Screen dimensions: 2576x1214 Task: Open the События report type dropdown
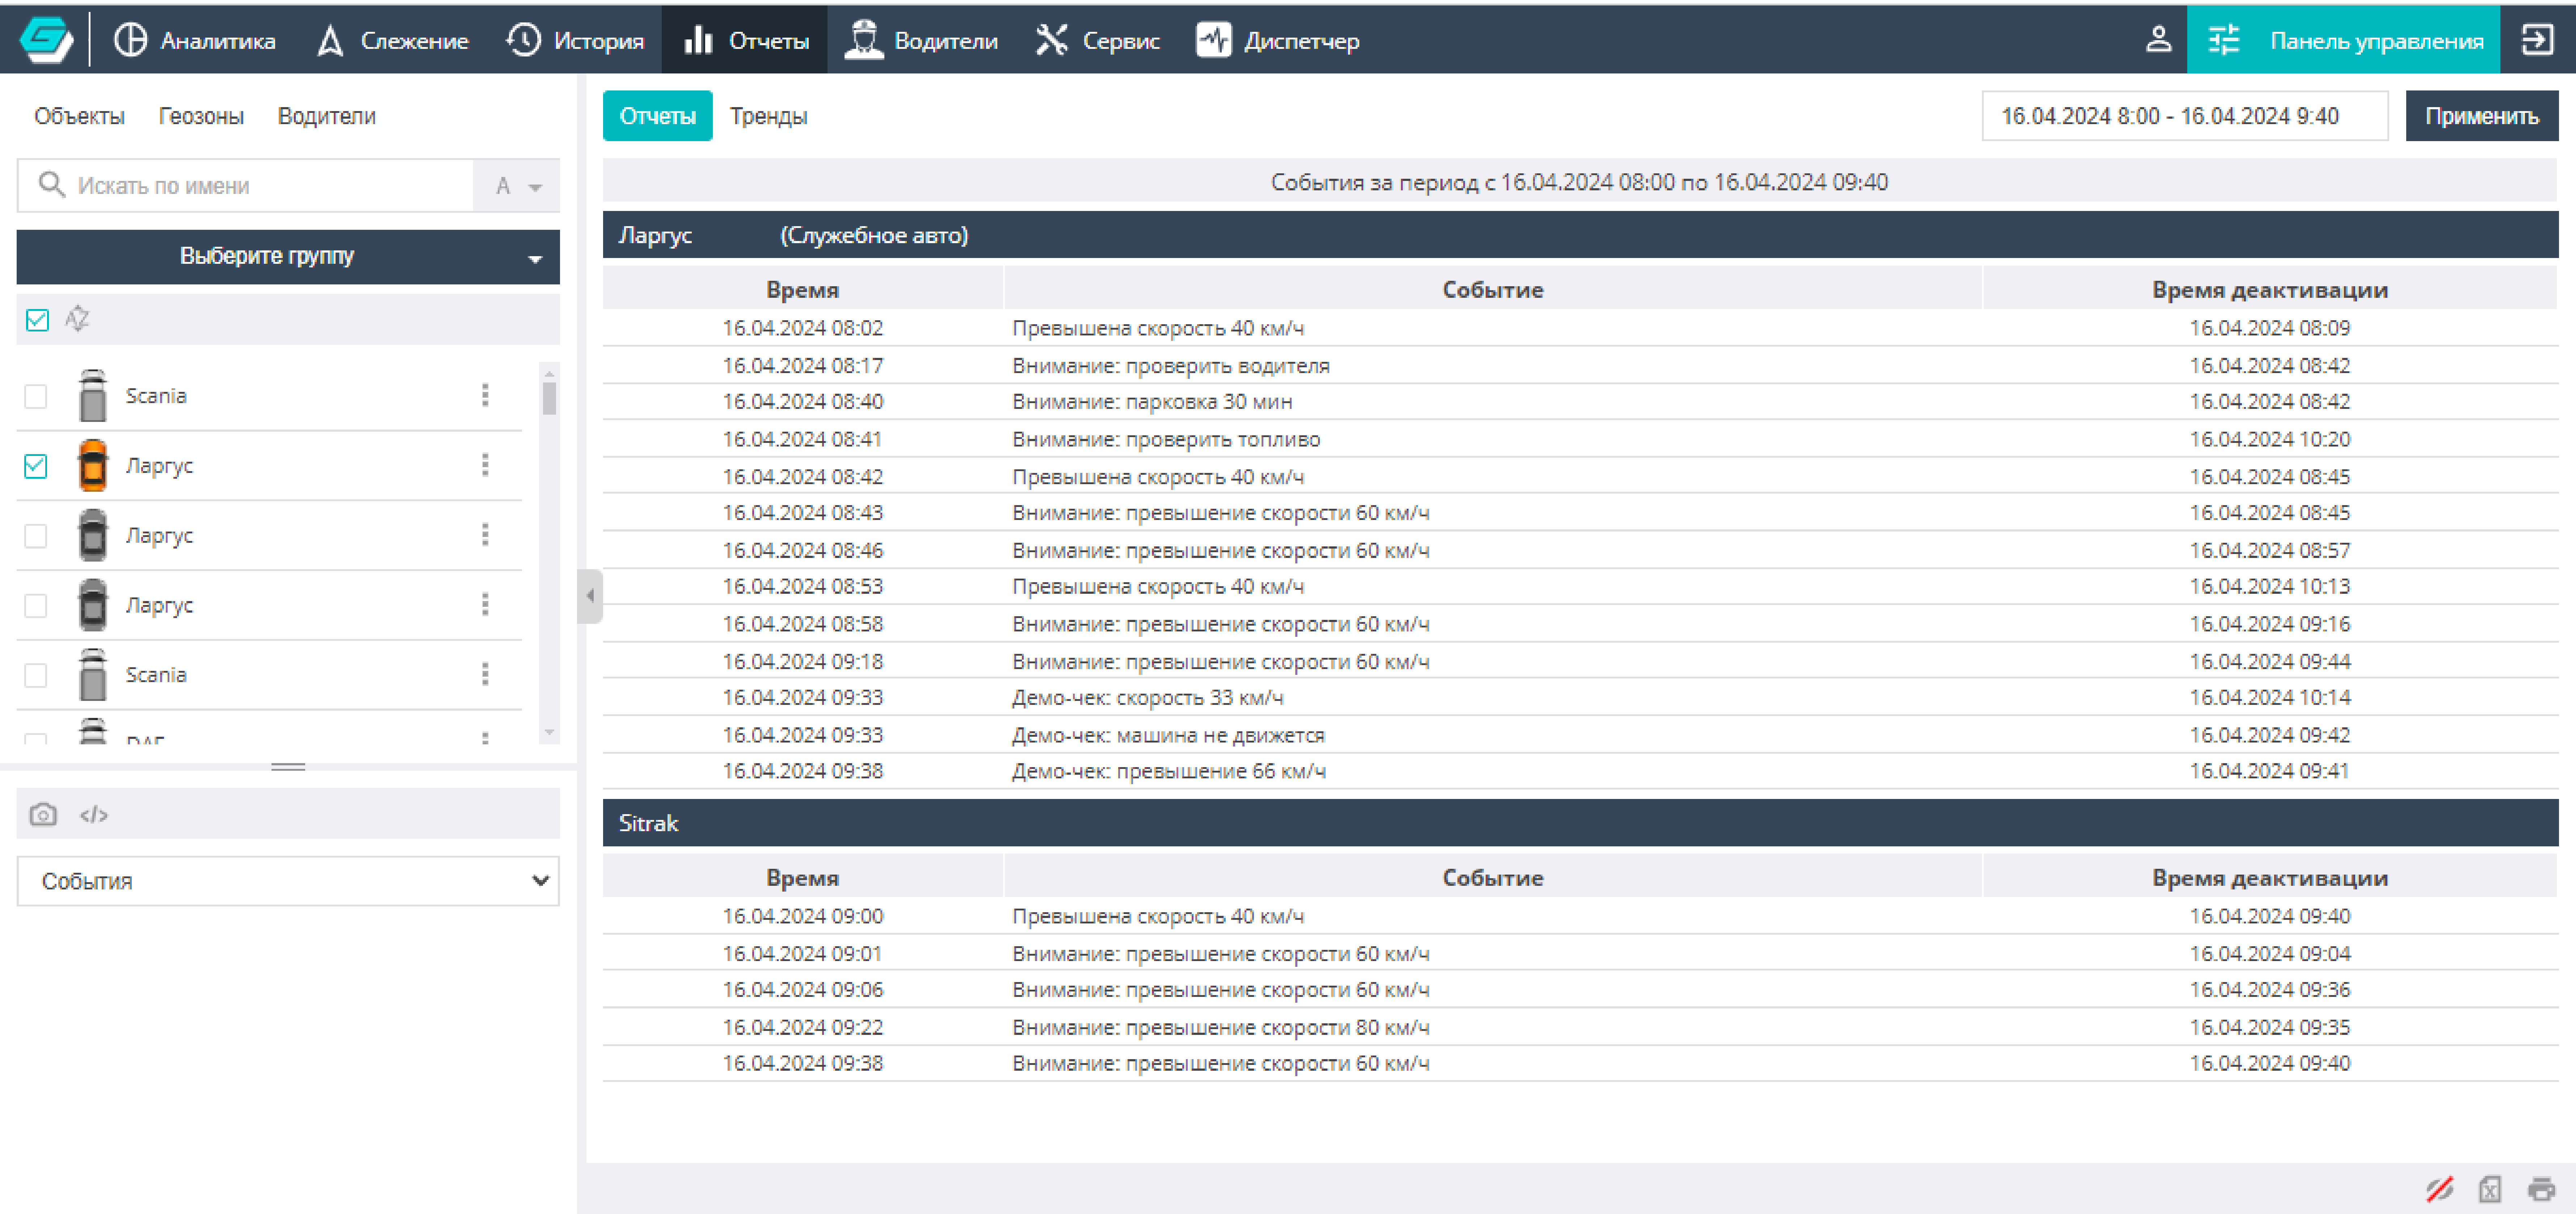point(288,880)
